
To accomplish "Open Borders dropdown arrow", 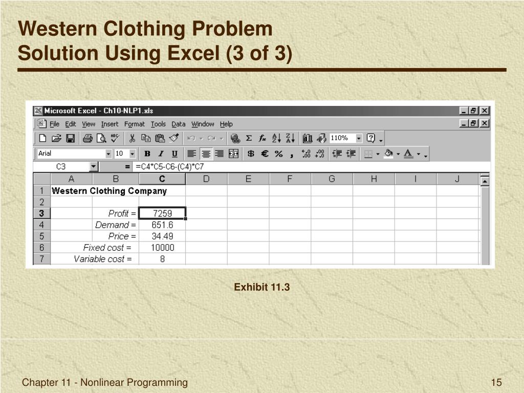I will coord(378,154).
